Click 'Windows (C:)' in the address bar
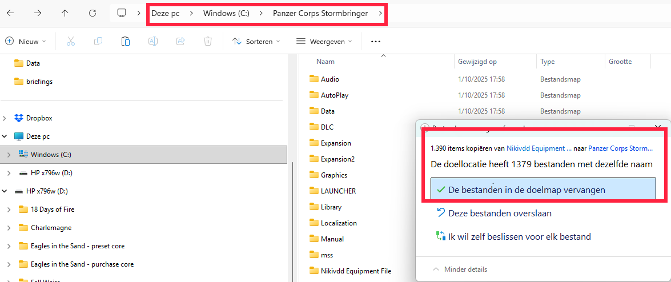 [x=226, y=13]
